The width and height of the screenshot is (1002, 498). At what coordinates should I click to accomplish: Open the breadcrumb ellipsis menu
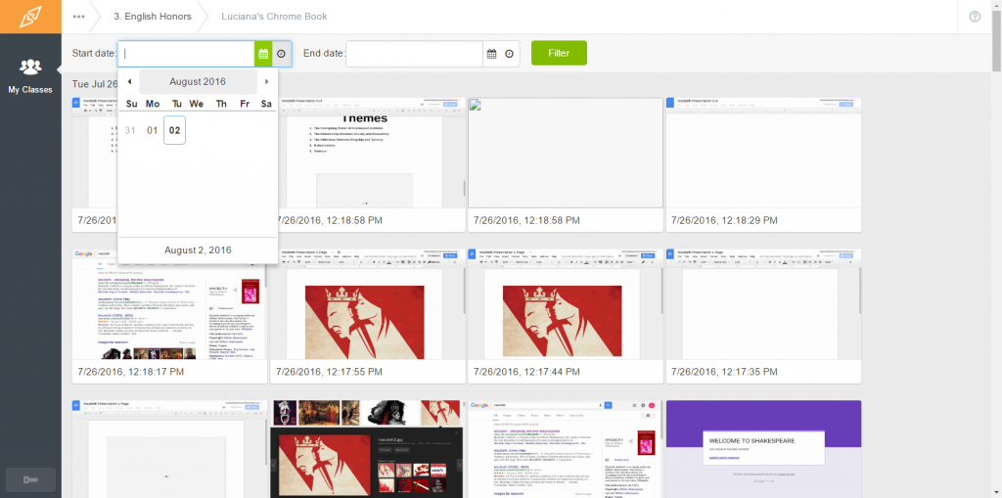[x=78, y=17]
